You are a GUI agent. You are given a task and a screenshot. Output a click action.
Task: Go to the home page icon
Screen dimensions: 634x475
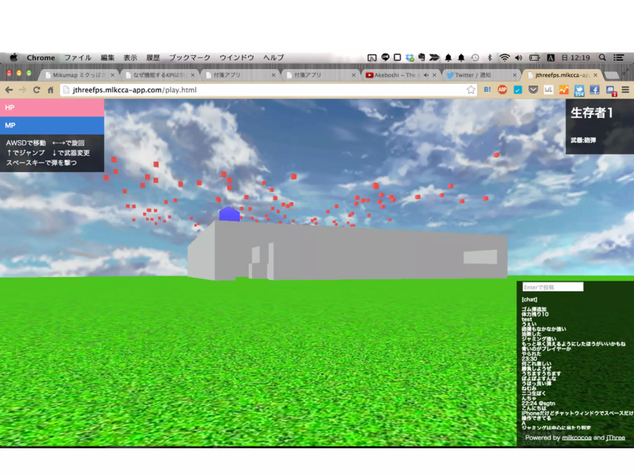point(51,90)
